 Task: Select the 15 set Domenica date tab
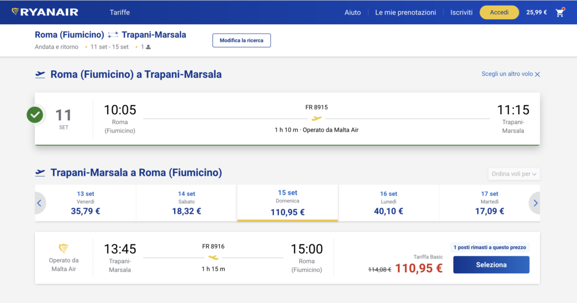pos(287,203)
